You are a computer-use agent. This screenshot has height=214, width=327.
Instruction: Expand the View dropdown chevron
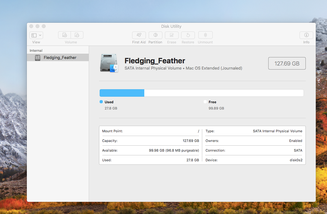click(40, 35)
